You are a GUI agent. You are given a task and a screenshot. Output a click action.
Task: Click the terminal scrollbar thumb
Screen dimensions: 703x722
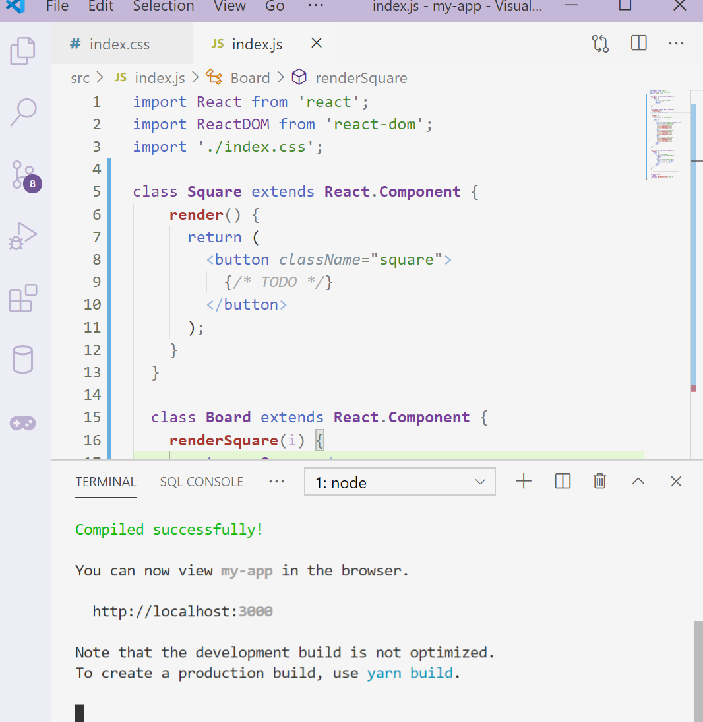click(698, 671)
